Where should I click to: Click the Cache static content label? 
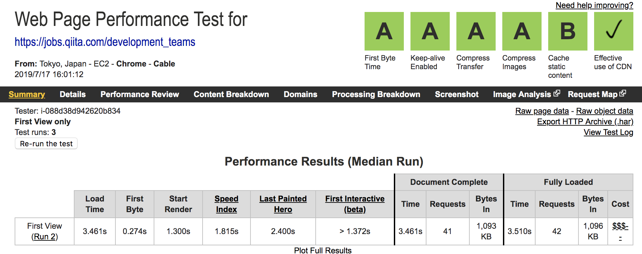click(x=560, y=66)
